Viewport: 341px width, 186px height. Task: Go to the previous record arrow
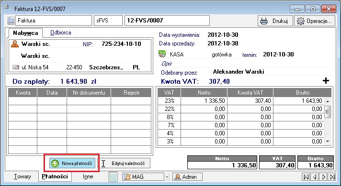315,177
